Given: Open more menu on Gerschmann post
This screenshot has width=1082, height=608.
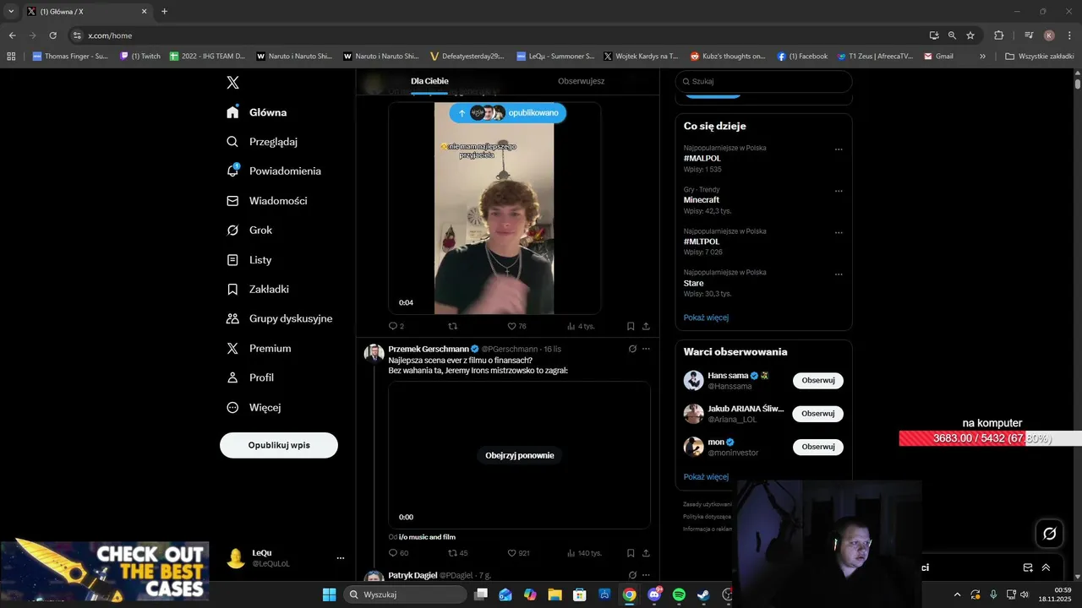Looking at the screenshot, I should pyautogui.click(x=646, y=349).
